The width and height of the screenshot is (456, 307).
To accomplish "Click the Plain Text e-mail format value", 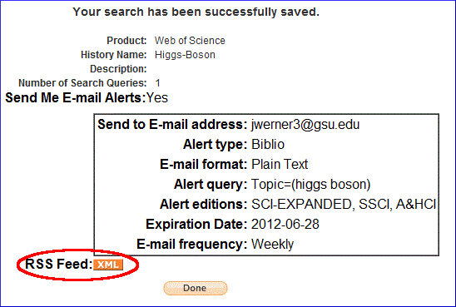I will (x=280, y=164).
